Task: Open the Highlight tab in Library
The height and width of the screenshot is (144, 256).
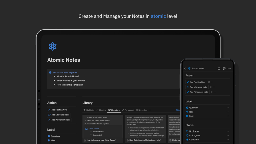Action: [x=89, y=110]
